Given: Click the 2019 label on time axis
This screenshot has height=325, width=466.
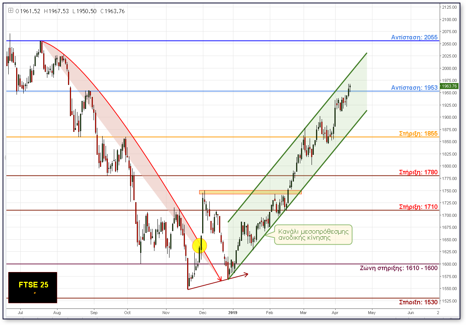Looking at the screenshot, I should [233, 312].
